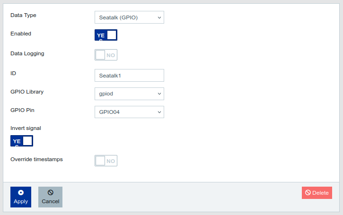The width and height of the screenshot is (343, 215).
Task: Turn on the Data Logging toggle
Action: click(106, 55)
